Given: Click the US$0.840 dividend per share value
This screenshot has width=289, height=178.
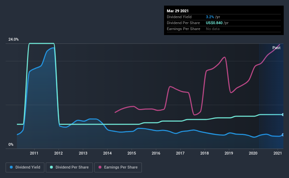Looking at the screenshot, I should click(214, 23).
